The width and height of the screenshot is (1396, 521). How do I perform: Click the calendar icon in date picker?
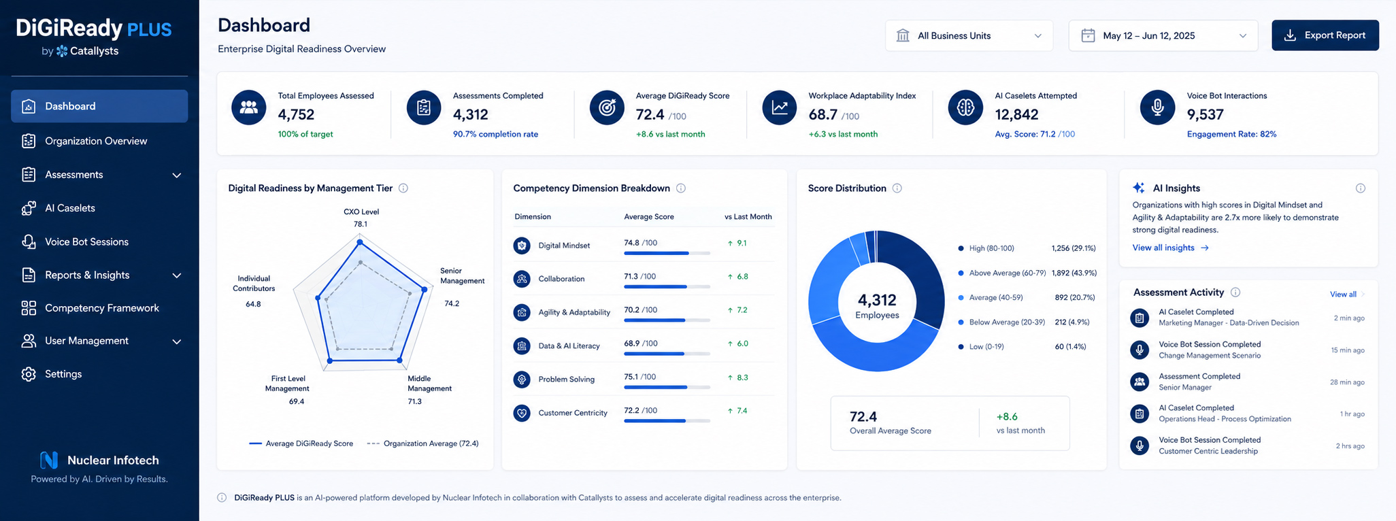point(1088,35)
